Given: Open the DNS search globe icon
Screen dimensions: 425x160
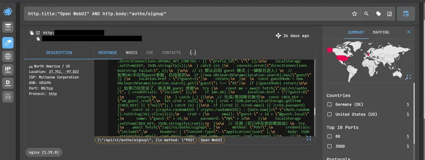Looking at the screenshot, I should (8, 56).
